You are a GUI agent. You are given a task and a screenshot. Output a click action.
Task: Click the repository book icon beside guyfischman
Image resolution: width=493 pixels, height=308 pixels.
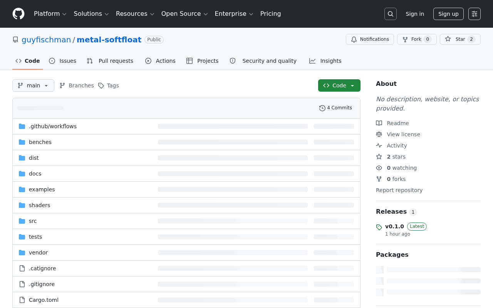tap(15, 40)
